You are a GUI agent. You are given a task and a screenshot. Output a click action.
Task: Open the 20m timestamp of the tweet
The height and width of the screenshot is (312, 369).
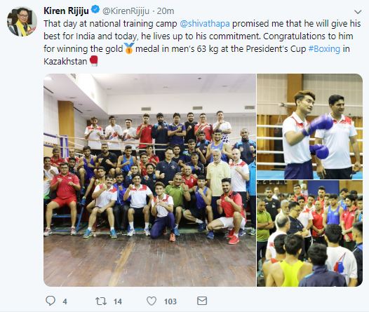(x=166, y=11)
